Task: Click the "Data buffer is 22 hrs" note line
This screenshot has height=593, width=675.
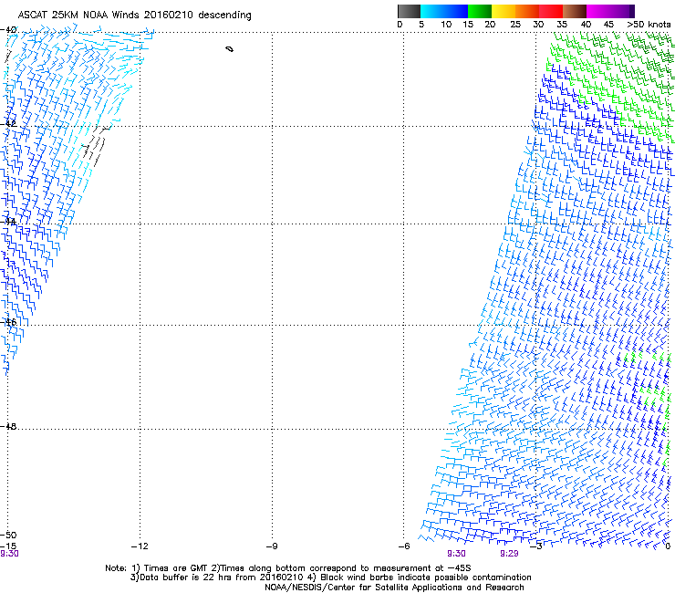Action: 330,577
